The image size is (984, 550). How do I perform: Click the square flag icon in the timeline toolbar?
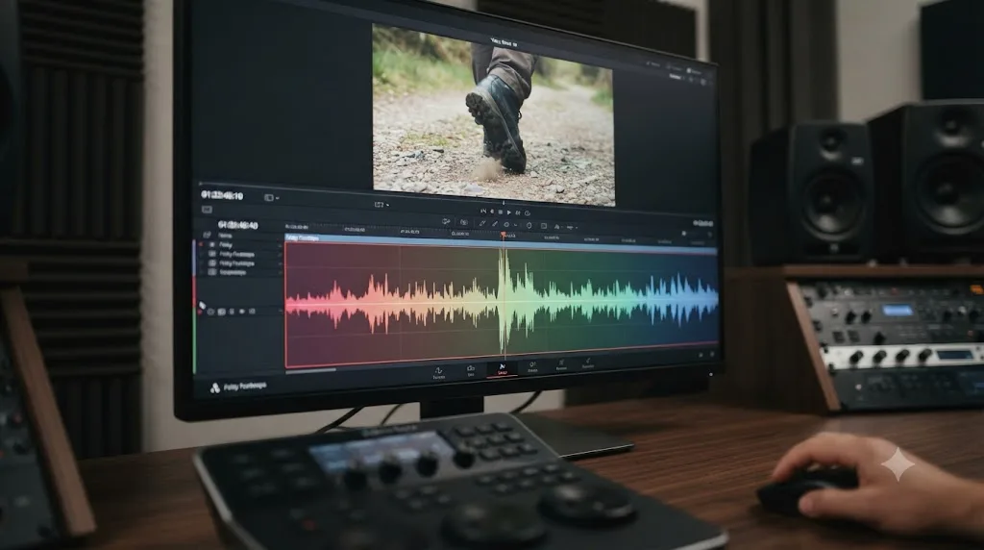[544, 226]
